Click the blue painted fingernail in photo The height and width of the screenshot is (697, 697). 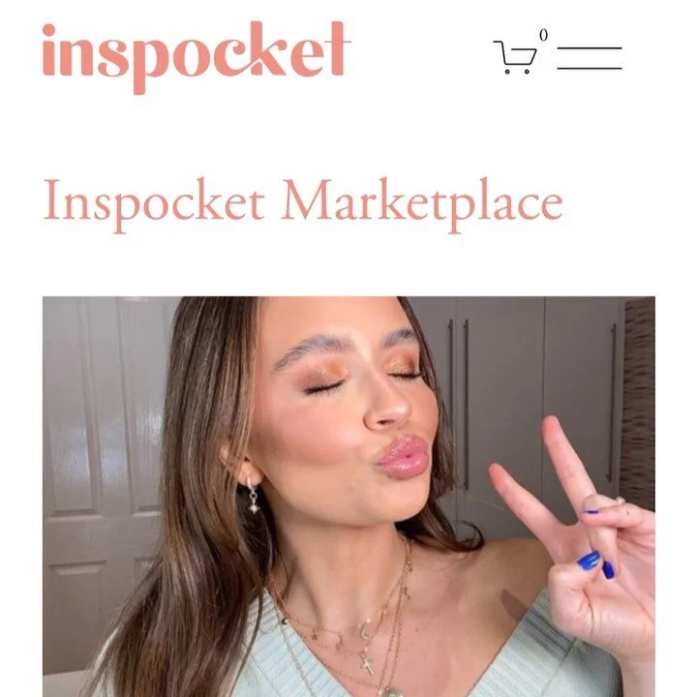coord(588,561)
